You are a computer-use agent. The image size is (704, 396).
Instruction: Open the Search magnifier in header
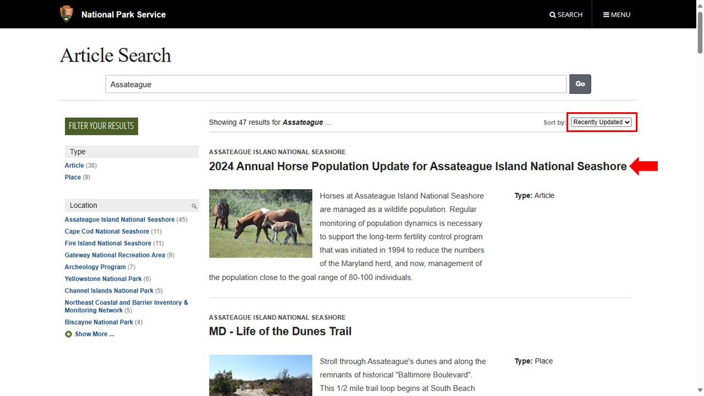566,14
